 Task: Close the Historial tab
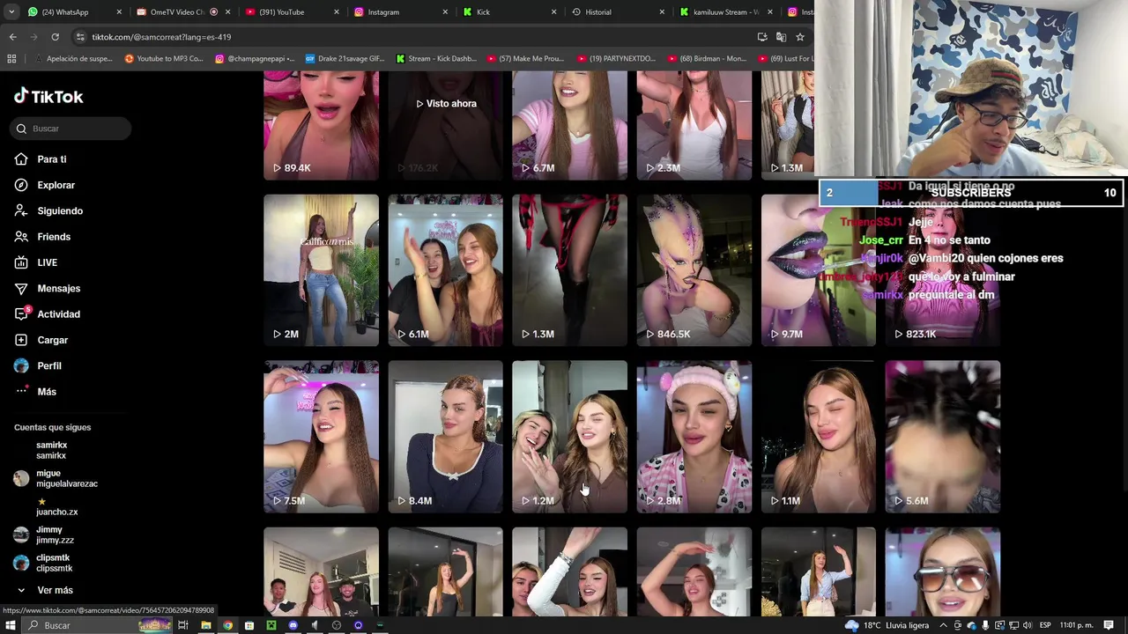(x=663, y=12)
